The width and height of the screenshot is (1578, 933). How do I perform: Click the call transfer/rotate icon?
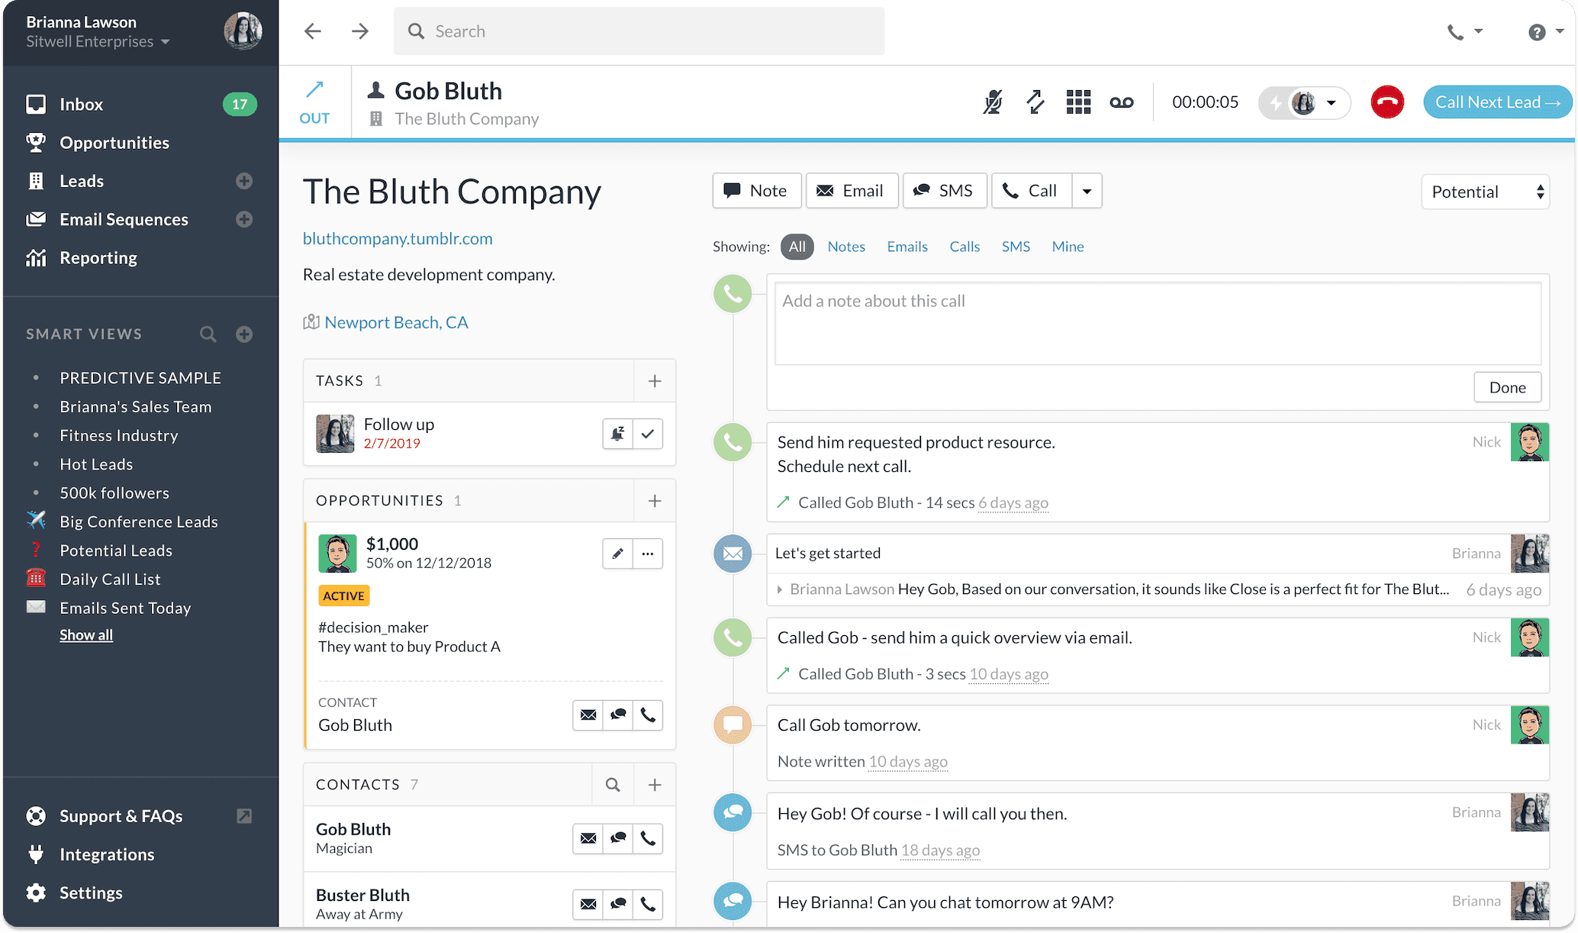1034,102
